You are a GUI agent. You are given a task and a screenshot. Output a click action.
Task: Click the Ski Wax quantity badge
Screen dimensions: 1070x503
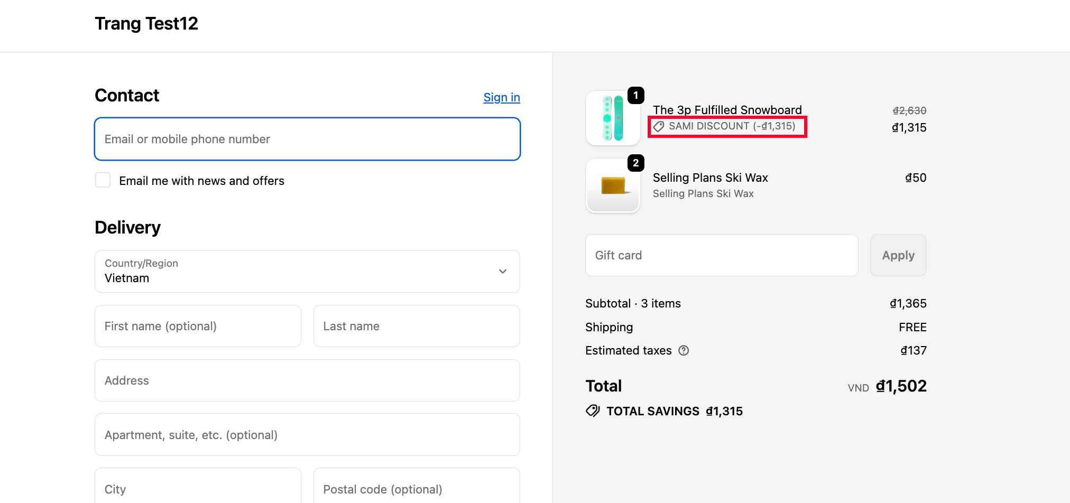tap(635, 163)
